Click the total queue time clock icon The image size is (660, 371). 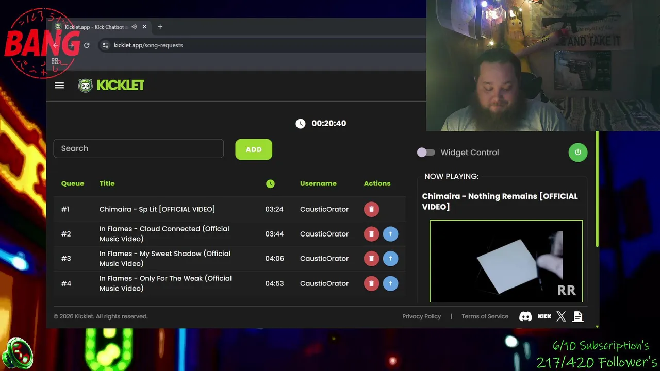pos(301,123)
